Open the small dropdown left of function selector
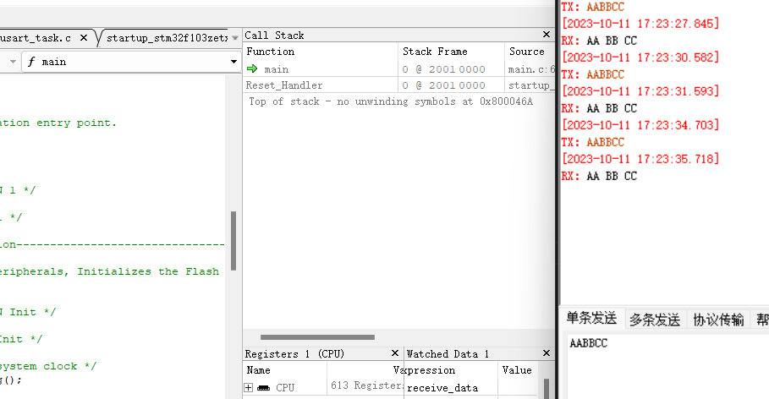This screenshot has width=769, height=399. tap(14, 62)
